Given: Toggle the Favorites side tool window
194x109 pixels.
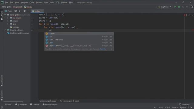Looking at the screenshot, I should pyautogui.click(x=2, y=95).
